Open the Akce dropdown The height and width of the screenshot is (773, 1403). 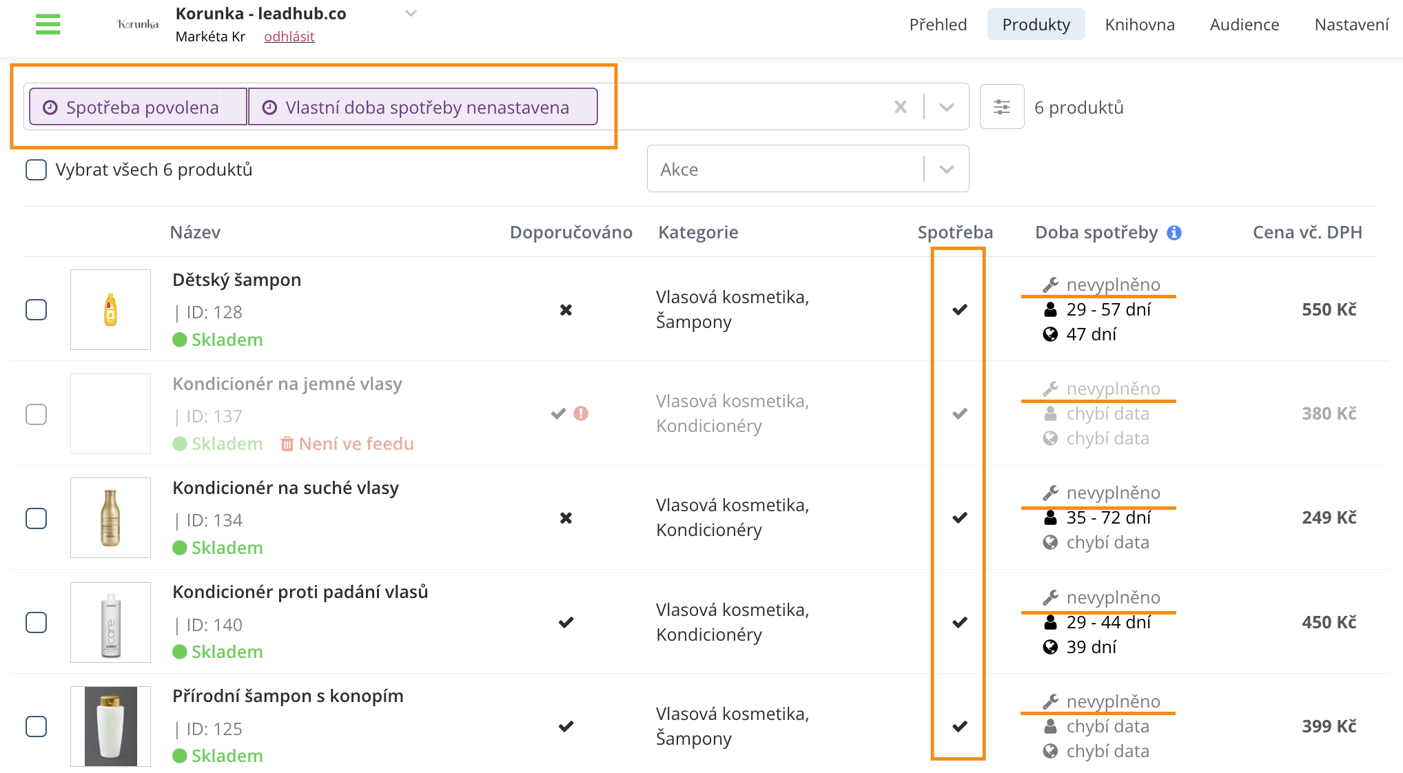click(x=808, y=169)
